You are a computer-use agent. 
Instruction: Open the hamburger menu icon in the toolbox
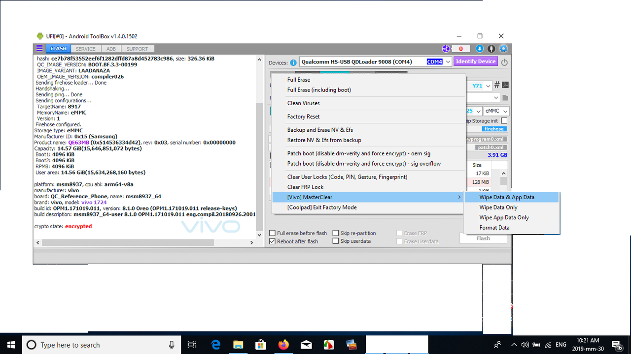(x=39, y=49)
